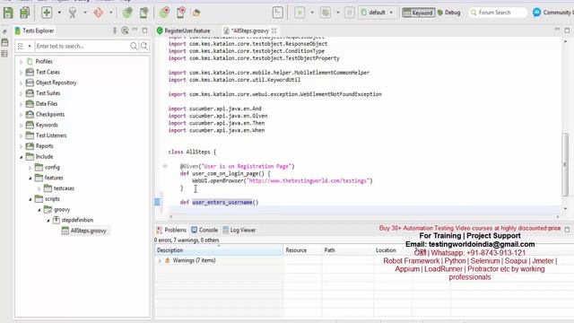Click the Forum Search field
This screenshot has height=323, width=574.
tap(498, 13)
